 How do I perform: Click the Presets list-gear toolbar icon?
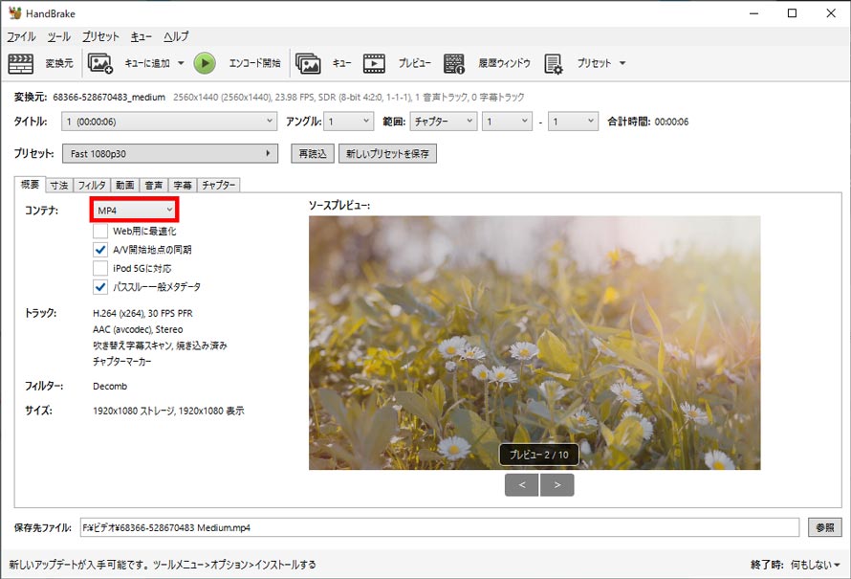554,63
